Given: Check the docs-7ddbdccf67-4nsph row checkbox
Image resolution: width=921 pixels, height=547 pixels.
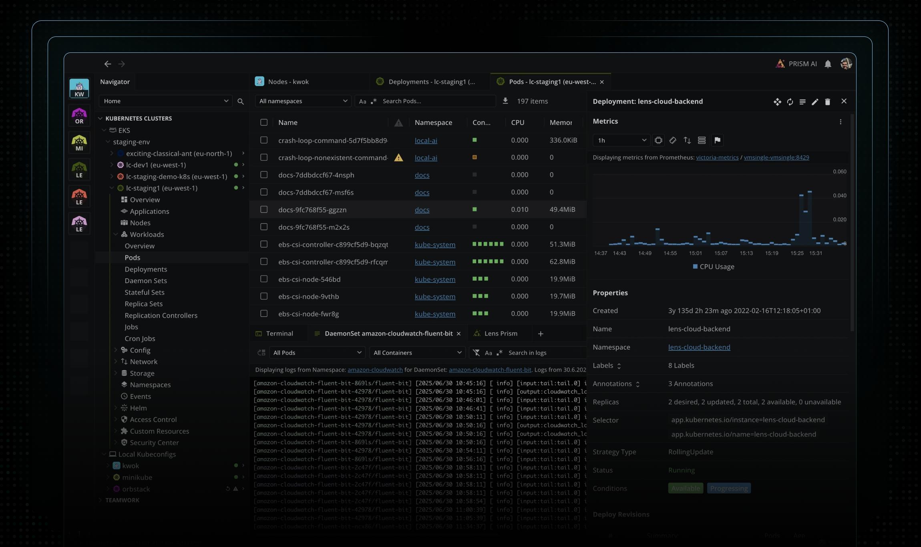Looking at the screenshot, I should 264,175.
